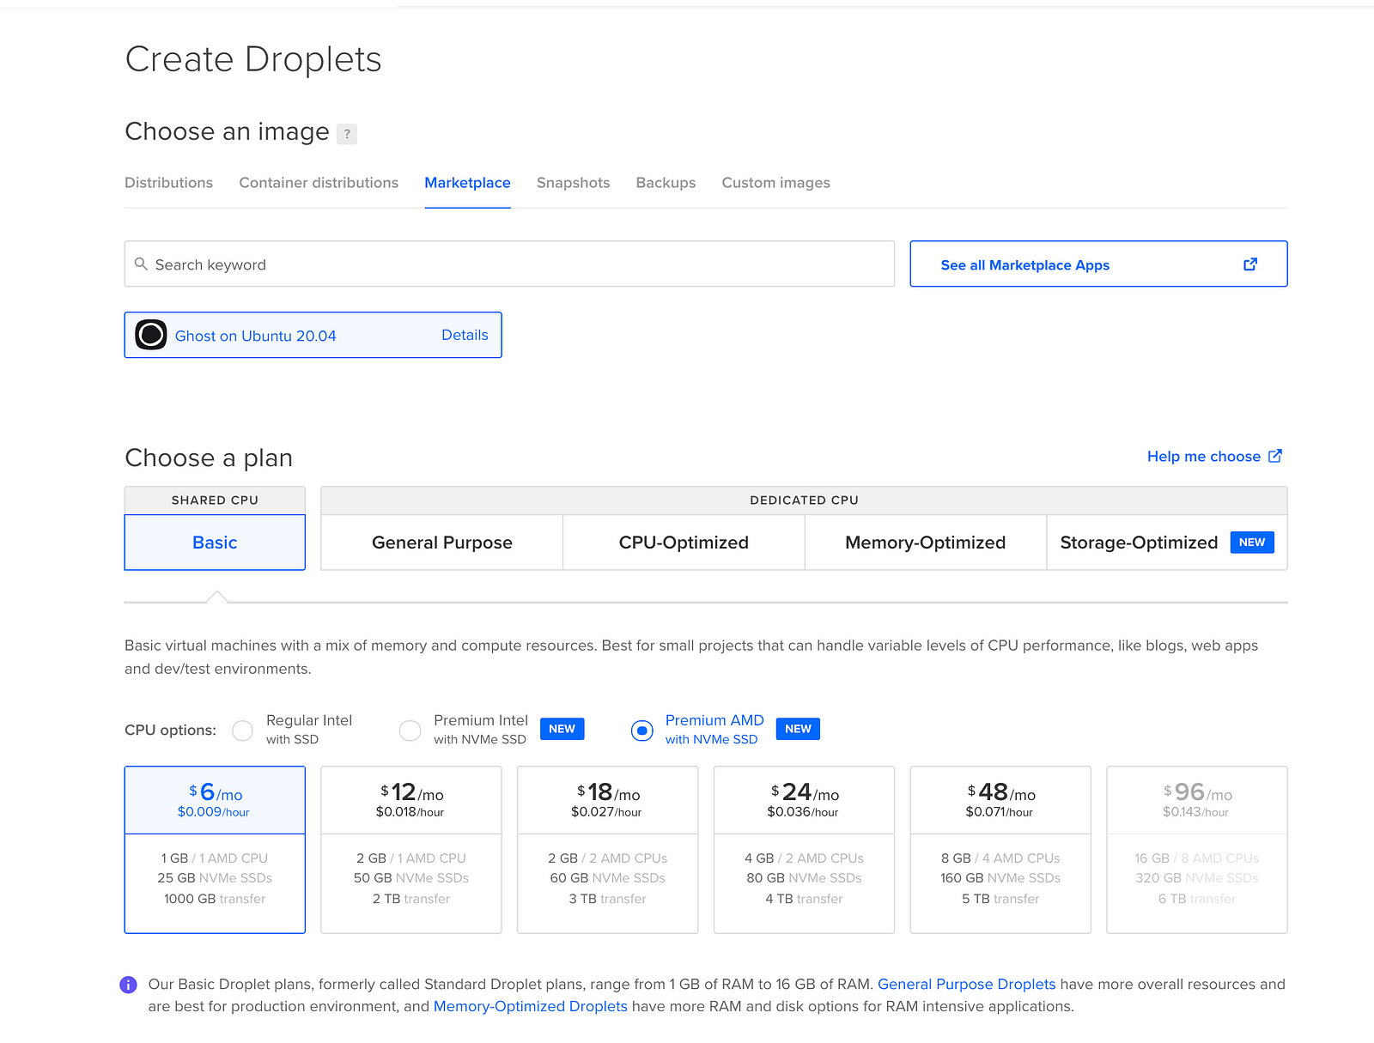
Task: Open the Memory-Optimized Droplets link
Action: point(530,1007)
